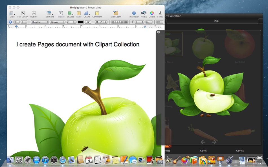
Task: Toggle italic formatting
Action: point(101,22)
